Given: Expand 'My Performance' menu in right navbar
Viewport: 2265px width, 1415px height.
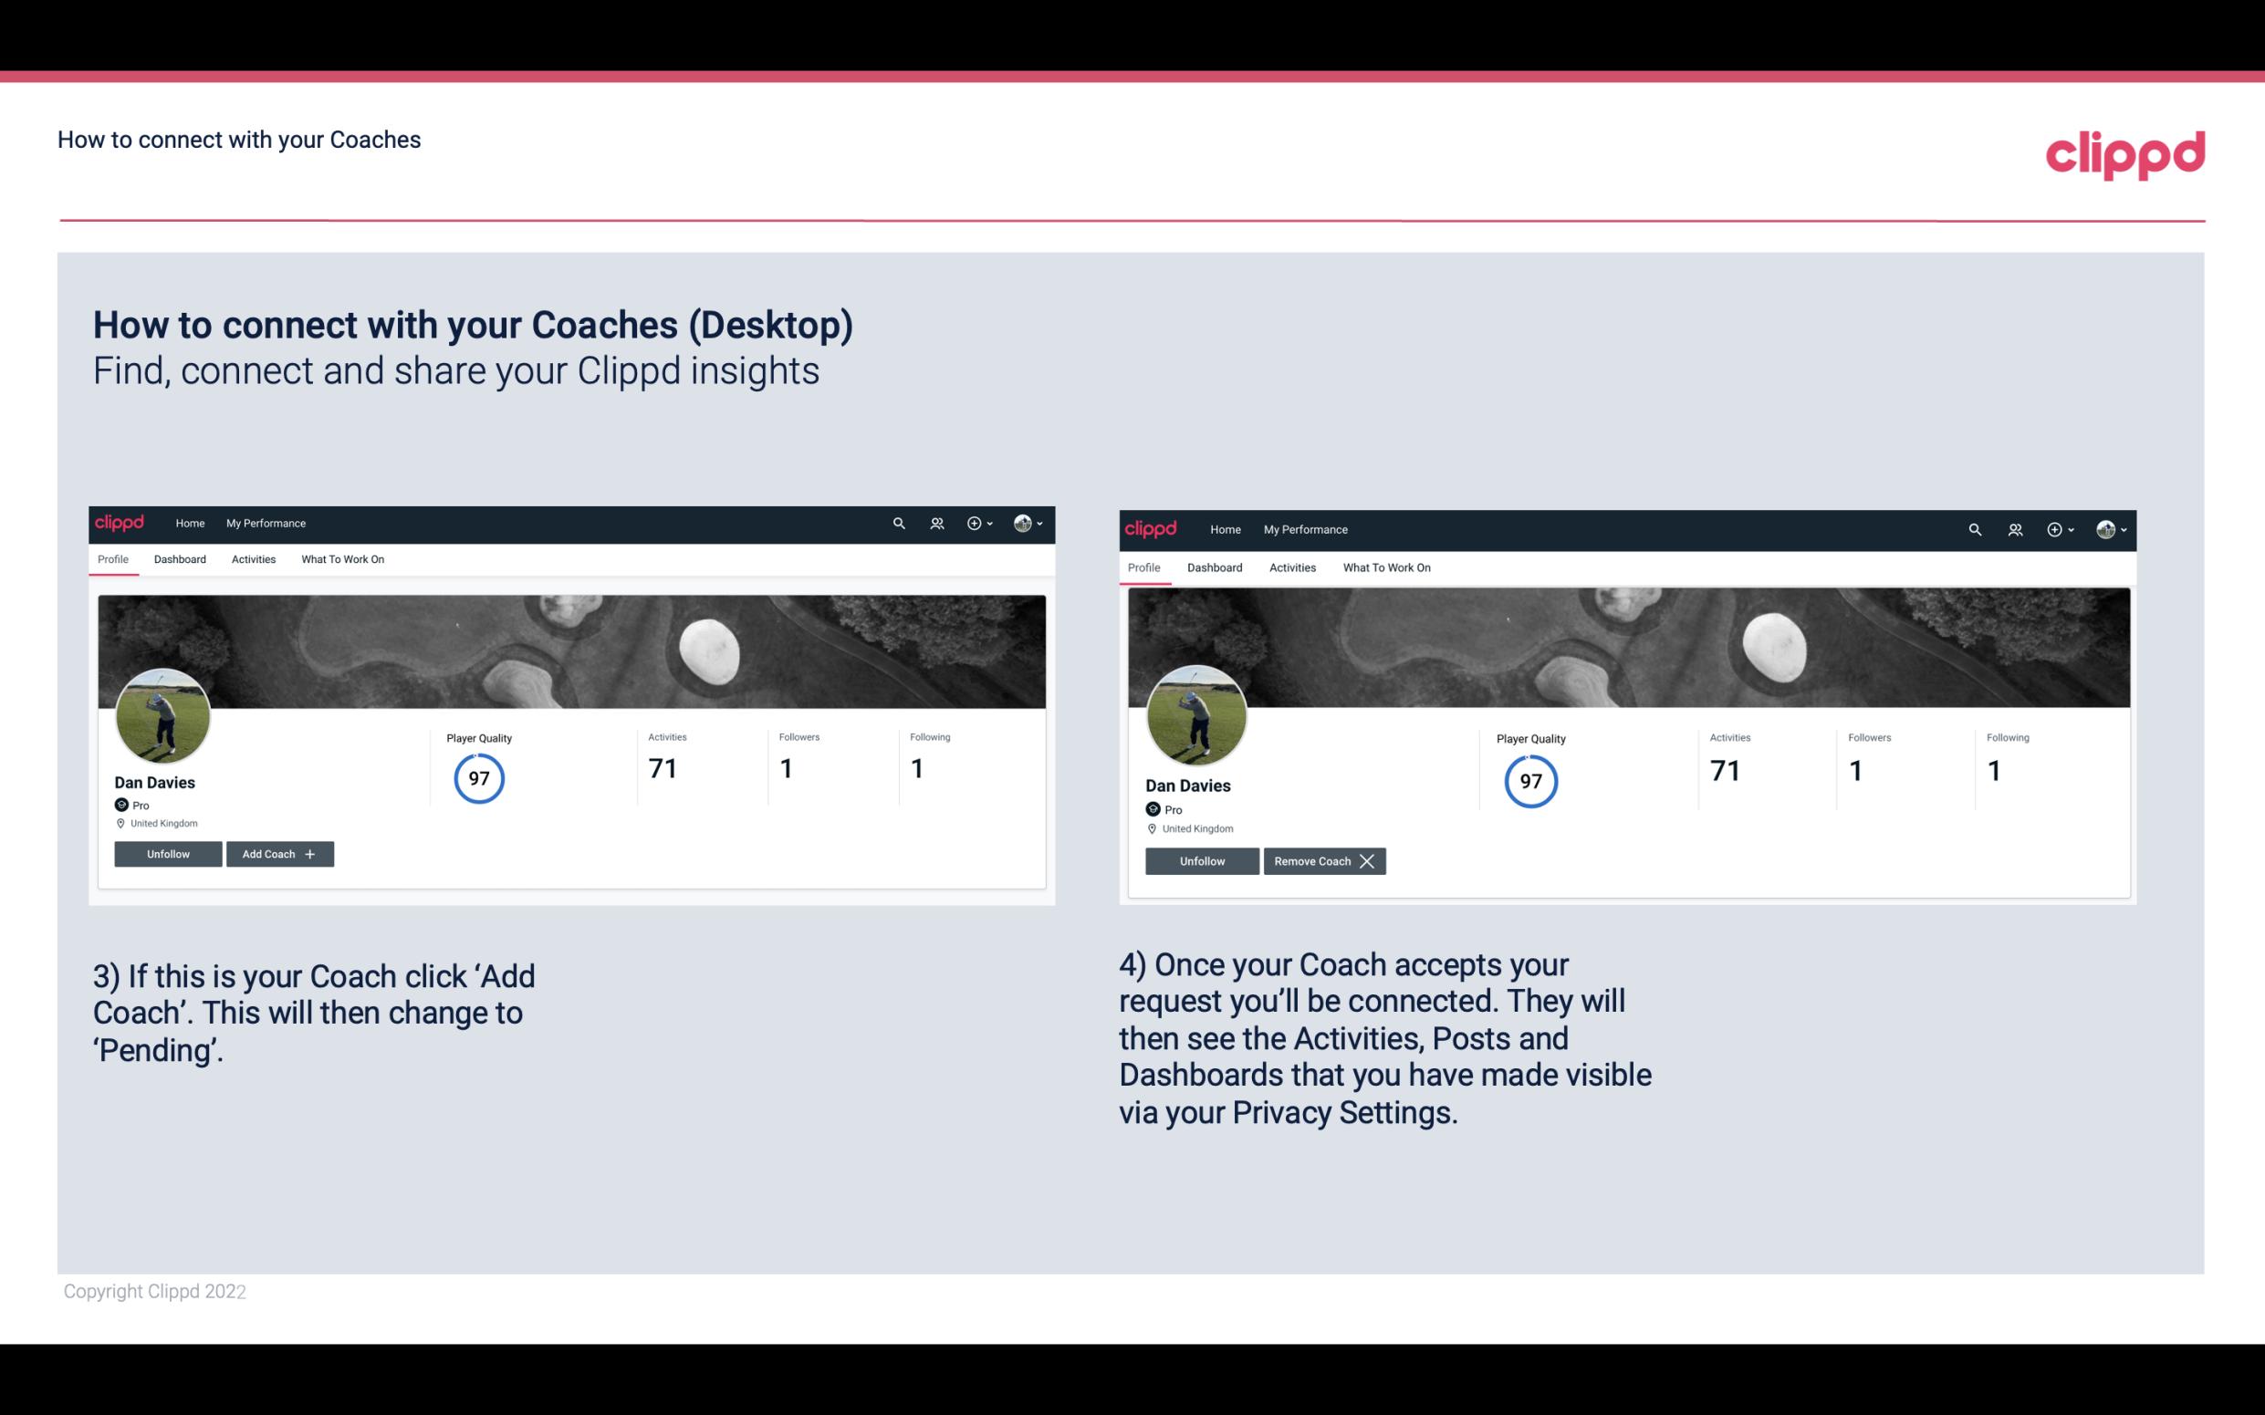Looking at the screenshot, I should 1306,528.
